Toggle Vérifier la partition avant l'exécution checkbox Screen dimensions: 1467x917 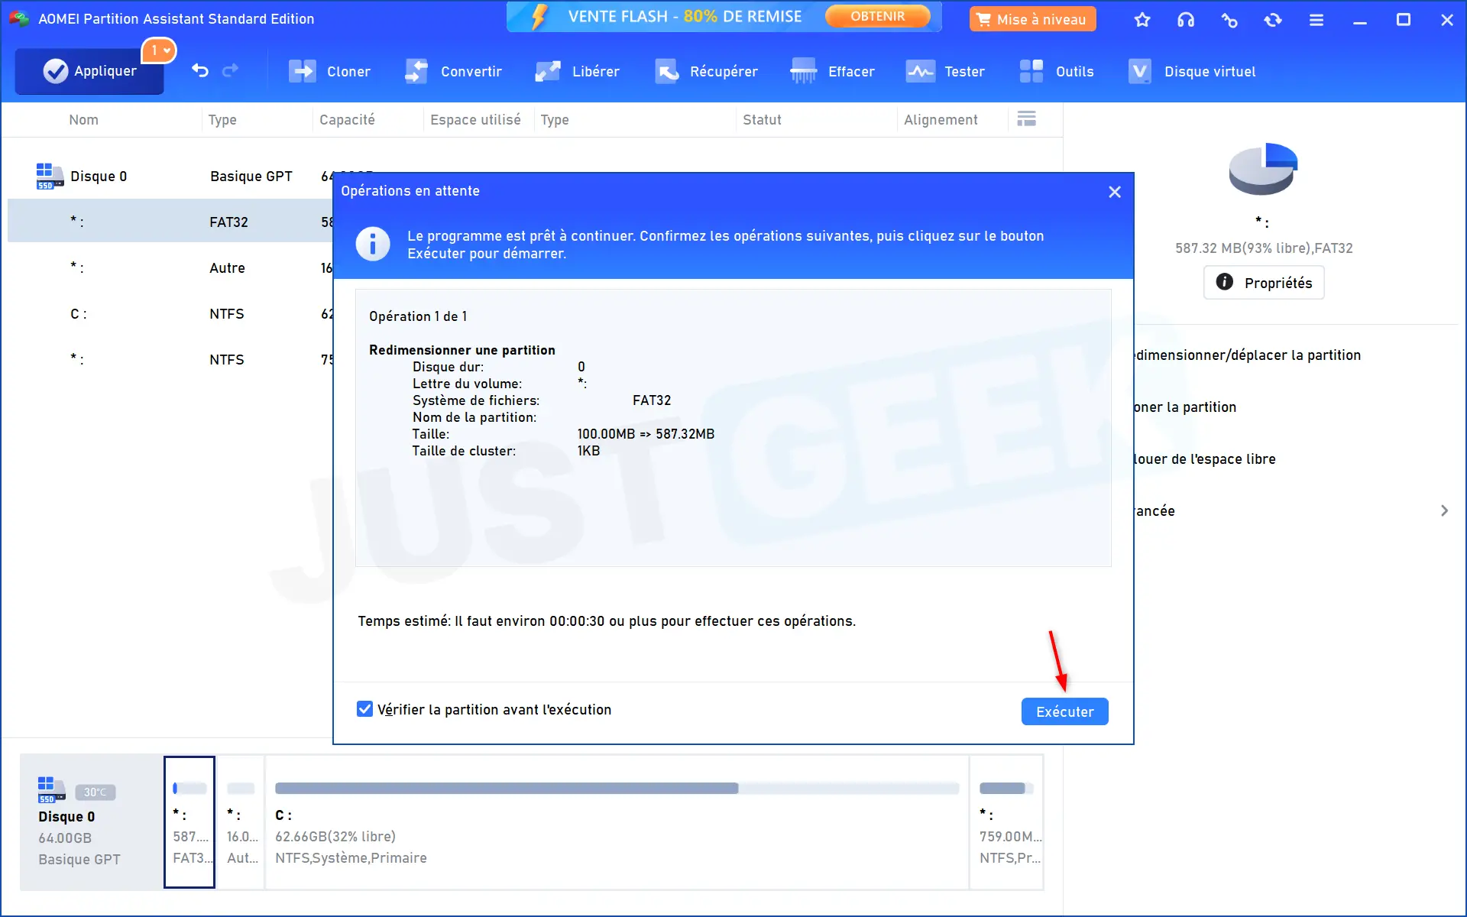point(365,709)
